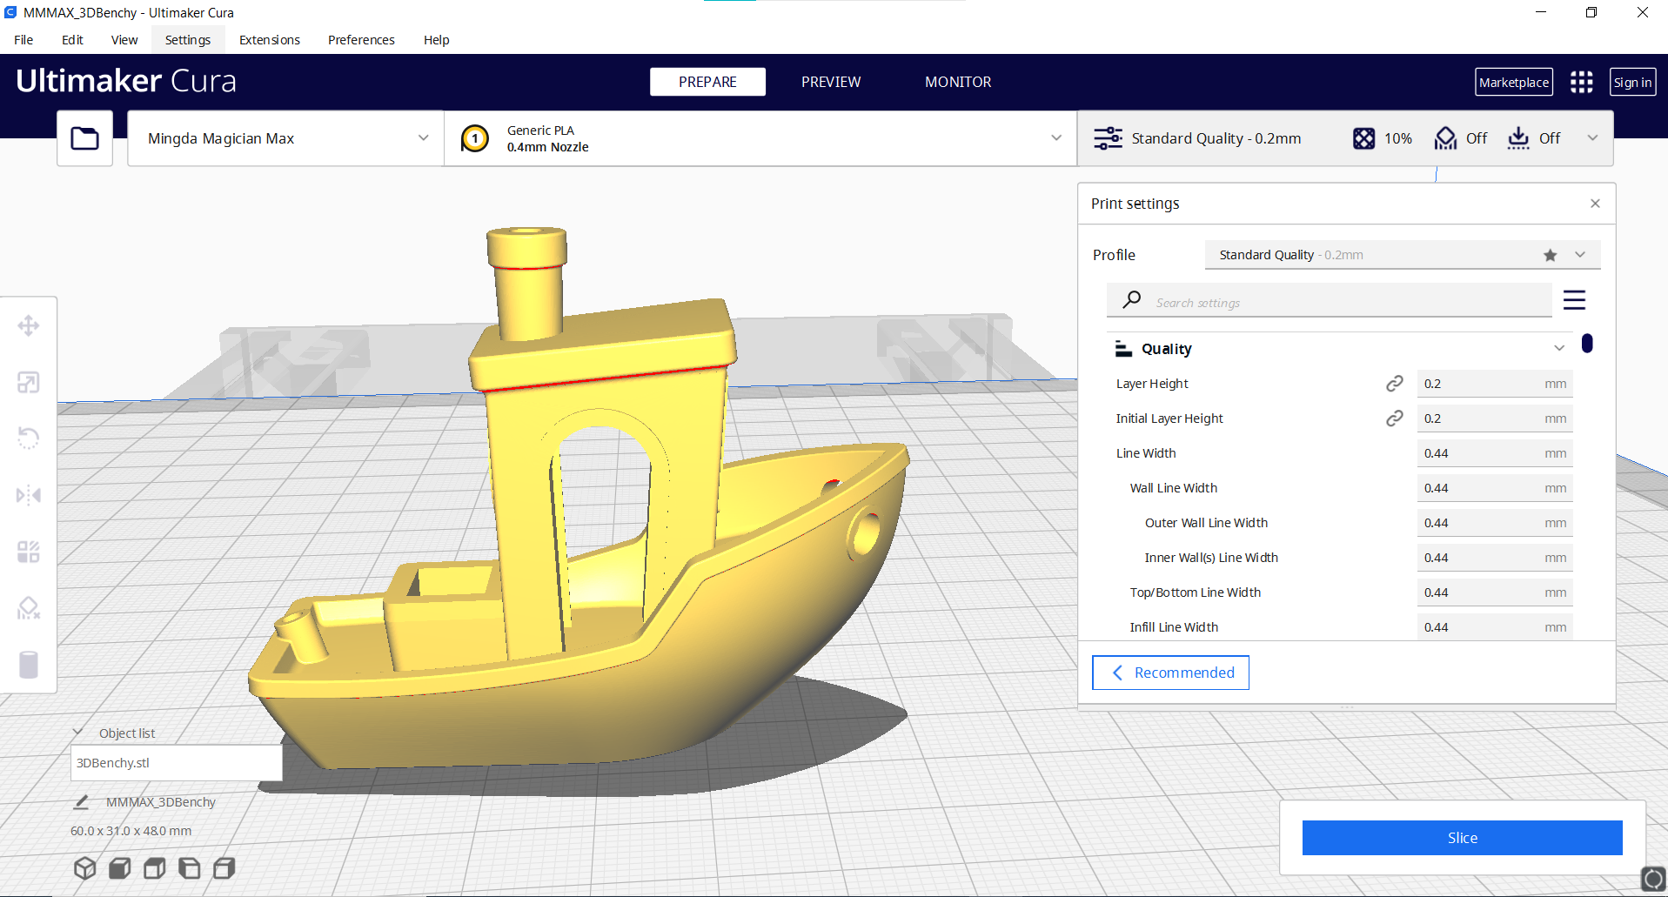Click the extruder 1 material icon
The height and width of the screenshot is (897, 1668).
click(x=475, y=138)
